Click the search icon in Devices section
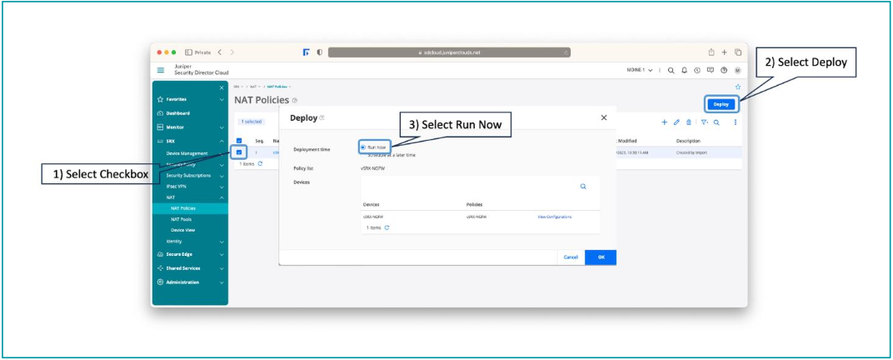The image size is (893, 360). pyautogui.click(x=582, y=187)
